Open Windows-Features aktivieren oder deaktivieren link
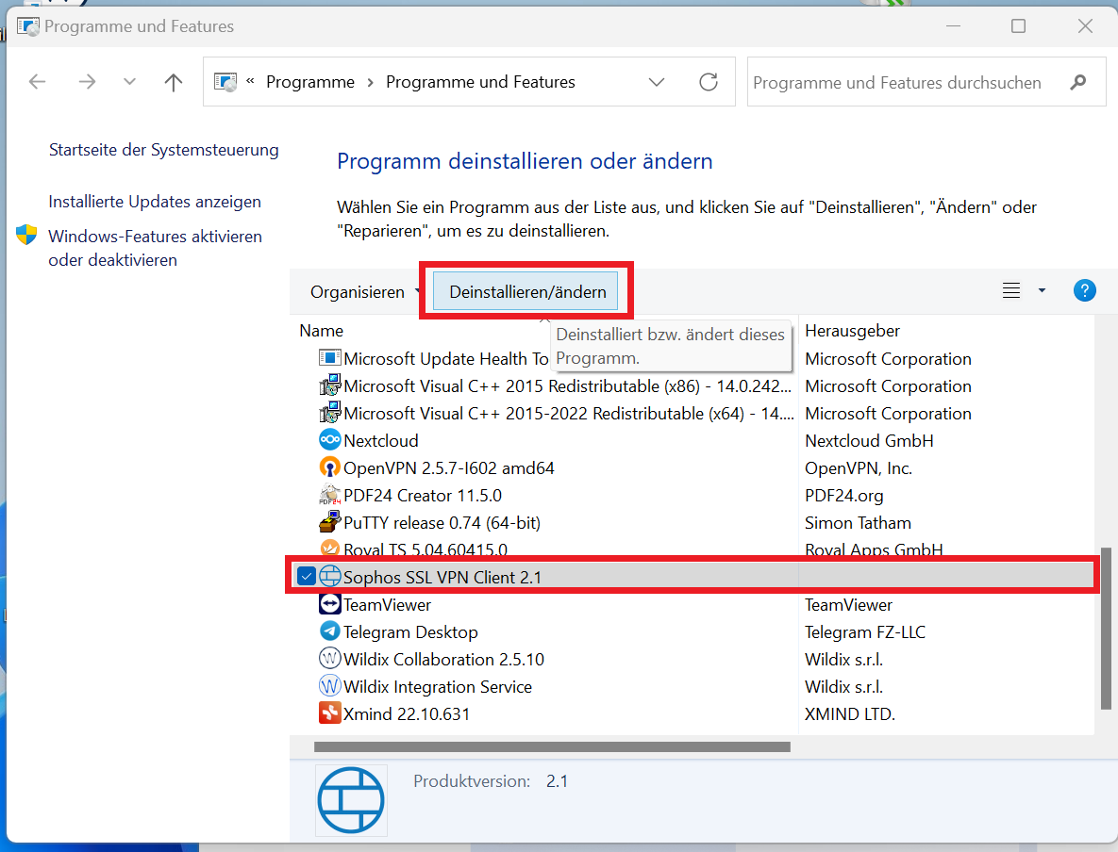 tap(156, 248)
